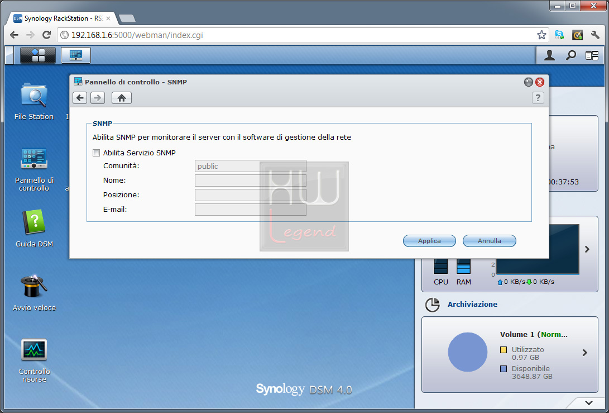Open Controllo risorse monitor icon

pyautogui.click(x=34, y=360)
